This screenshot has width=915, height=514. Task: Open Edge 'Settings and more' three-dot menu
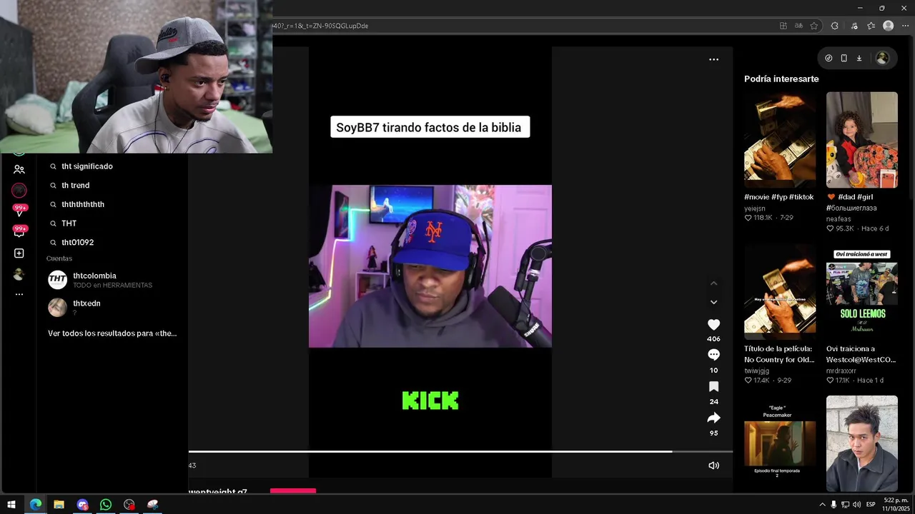click(x=905, y=26)
